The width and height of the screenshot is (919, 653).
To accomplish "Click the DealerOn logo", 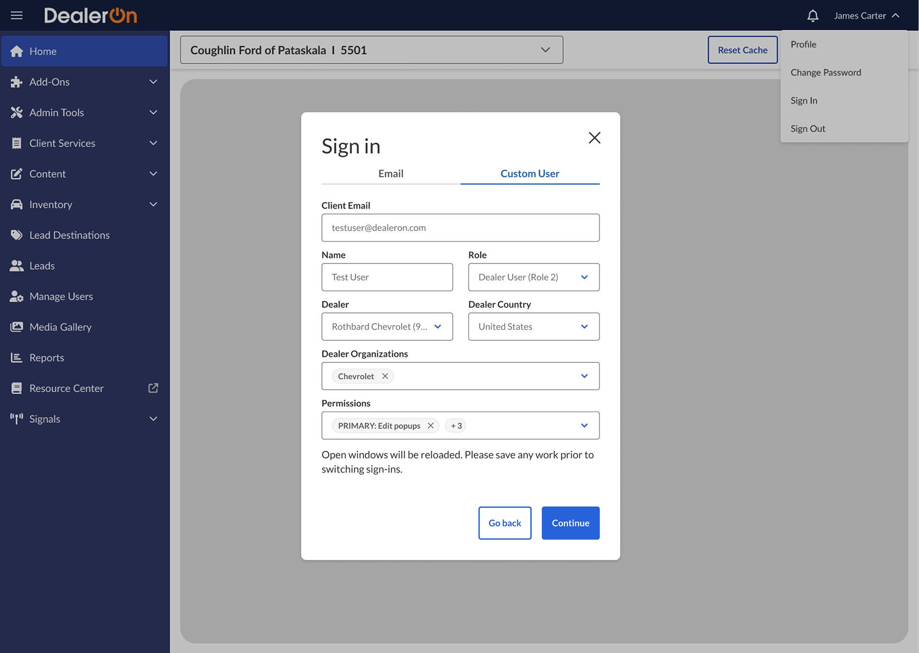I will pos(90,15).
